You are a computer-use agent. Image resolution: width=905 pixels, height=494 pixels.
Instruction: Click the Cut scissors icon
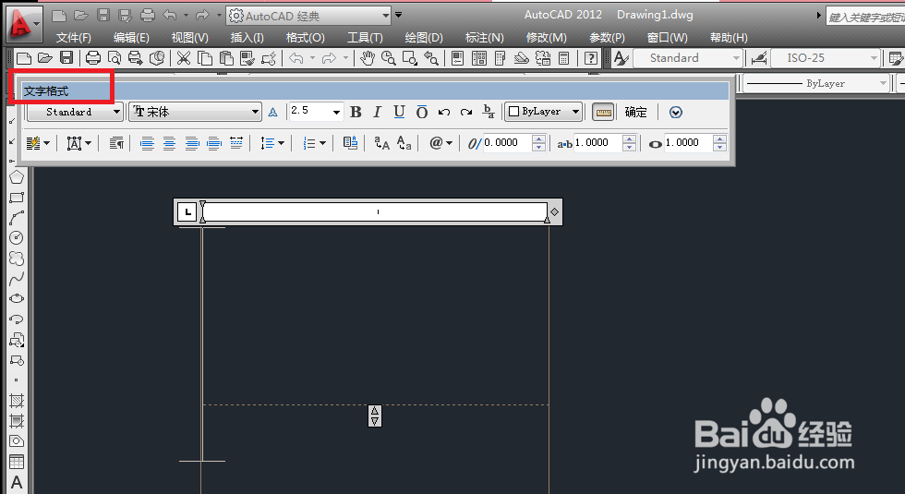(184, 57)
